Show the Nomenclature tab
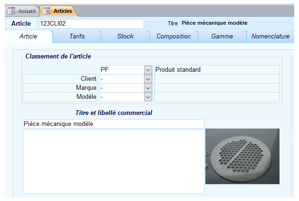 tap(270, 36)
